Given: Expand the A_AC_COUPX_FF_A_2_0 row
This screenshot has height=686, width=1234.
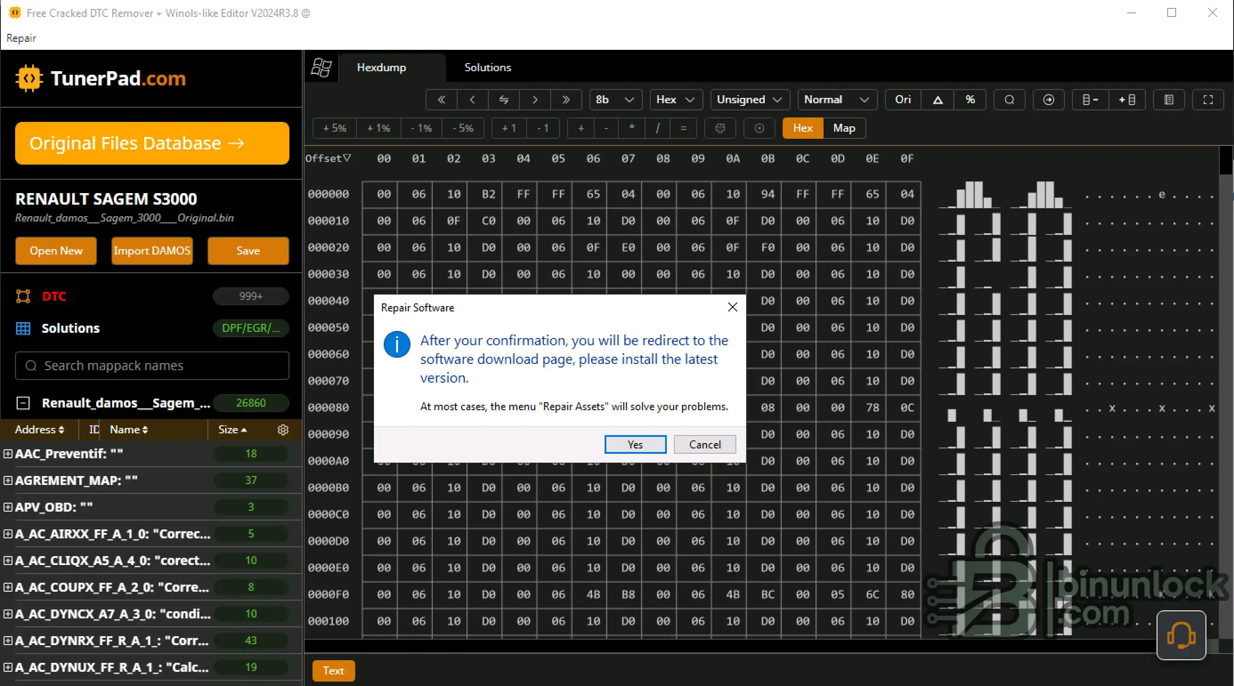Looking at the screenshot, I should pyautogui.click(x=8, y=587).
